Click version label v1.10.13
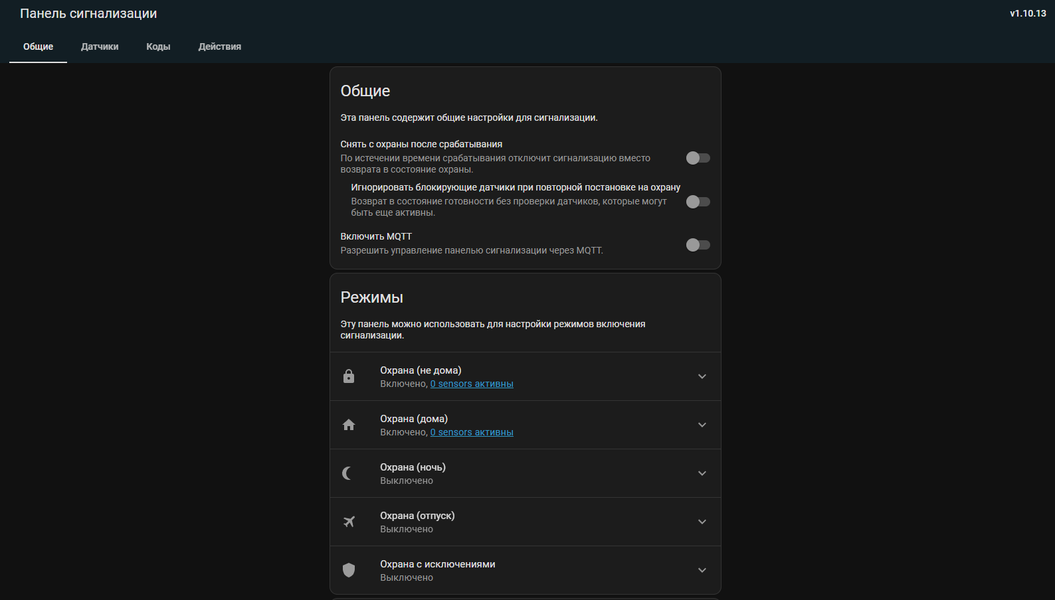 click(1028, 13)
